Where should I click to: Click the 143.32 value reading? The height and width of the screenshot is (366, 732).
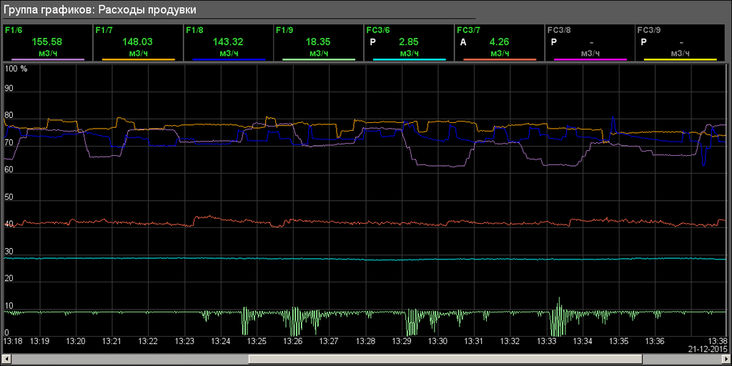pos(228,42)
